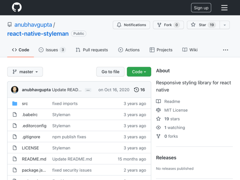Expand the green Code dropdown
The image size is (240, 180).
[139, 72]
